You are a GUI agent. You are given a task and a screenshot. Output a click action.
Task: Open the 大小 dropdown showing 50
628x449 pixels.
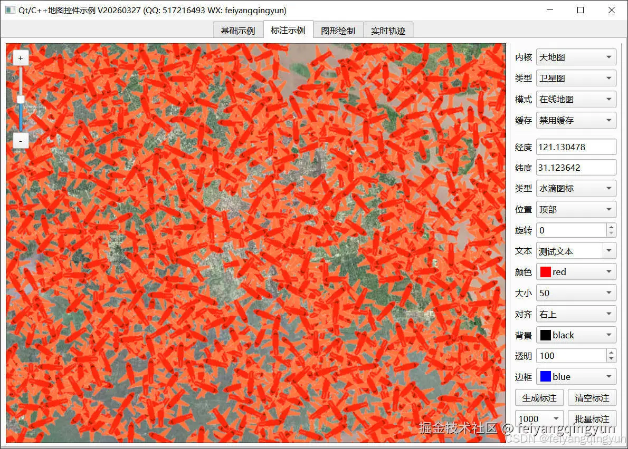click(576, 293)
